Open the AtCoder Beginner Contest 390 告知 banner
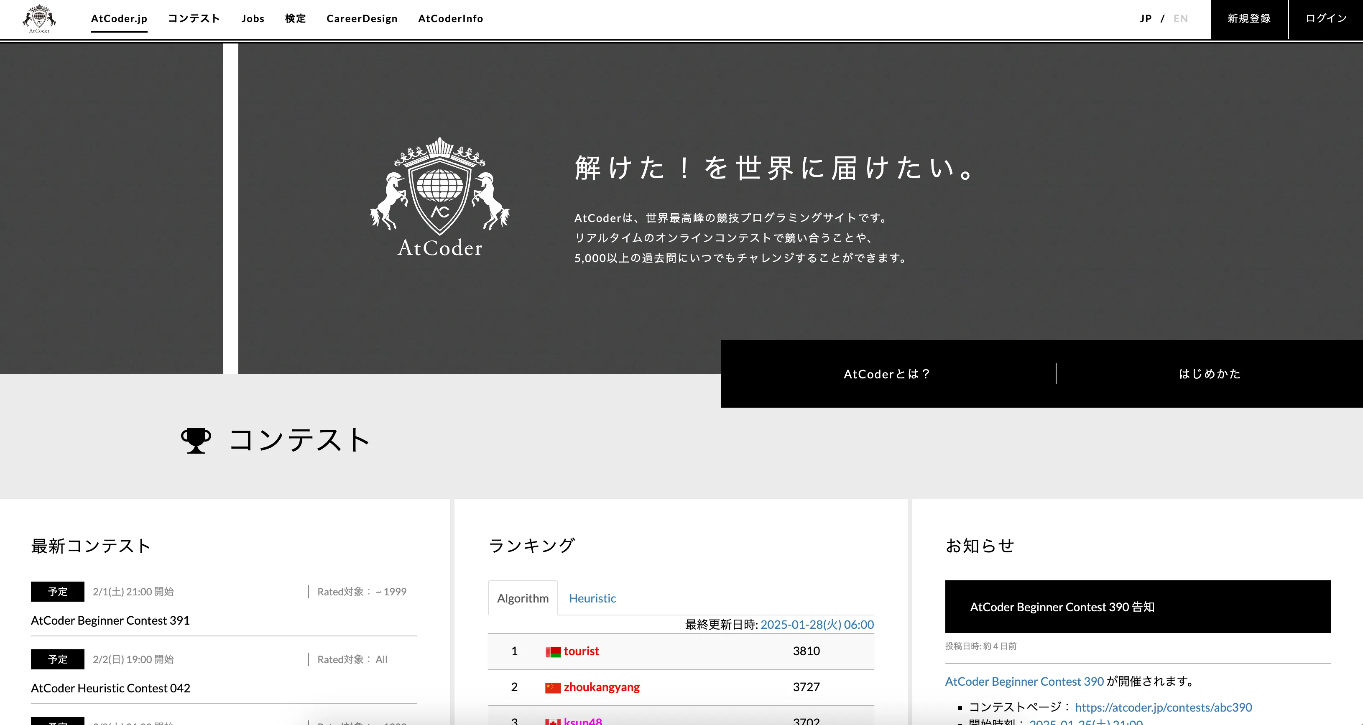The height and width of the screenshot is (725, 1363). [1138, 606]
